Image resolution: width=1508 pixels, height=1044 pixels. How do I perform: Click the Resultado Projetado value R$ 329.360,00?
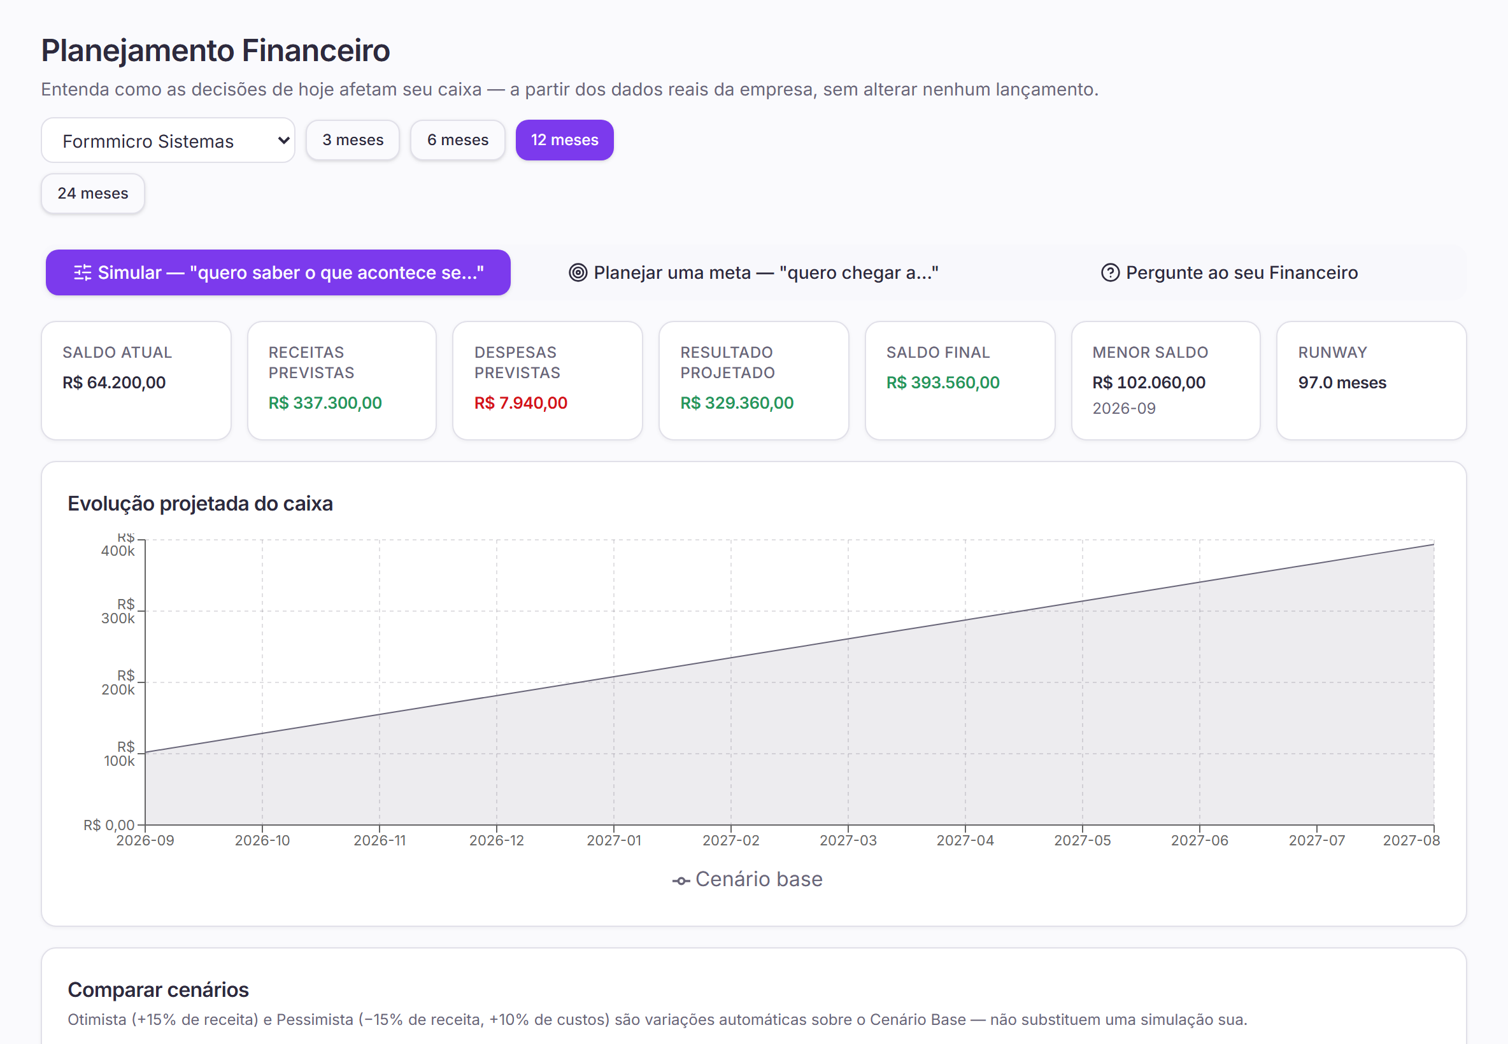click(737, 403)
